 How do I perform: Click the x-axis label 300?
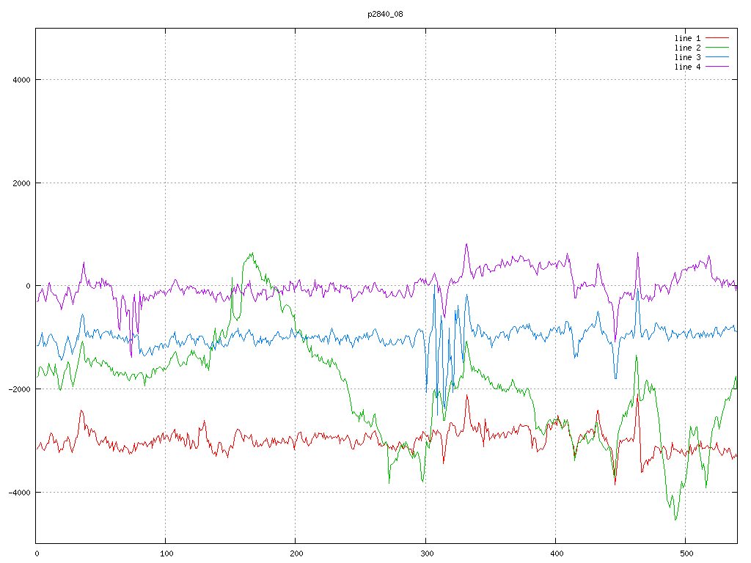pyautogui.click(x=426, y=554)
